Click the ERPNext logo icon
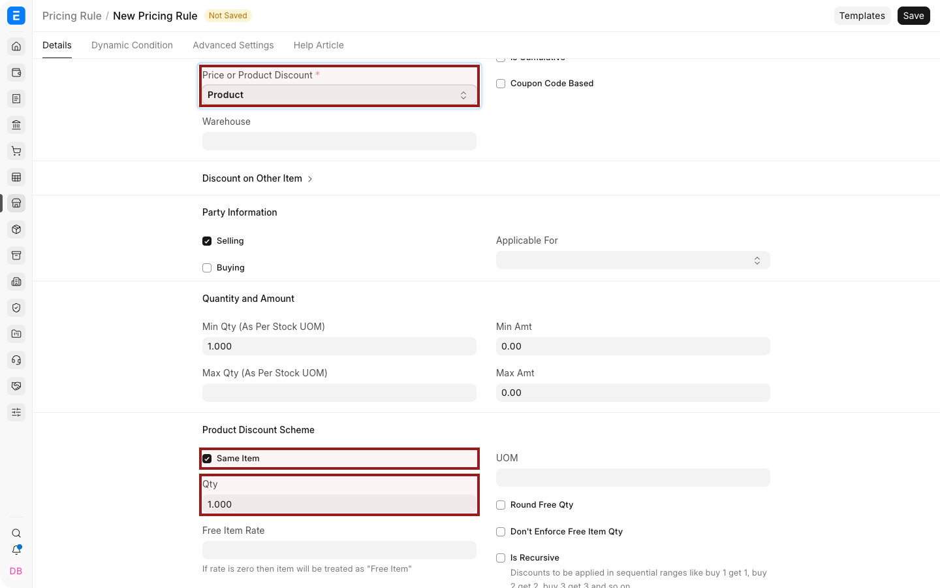Screen dimensions: 940x588 16,16
